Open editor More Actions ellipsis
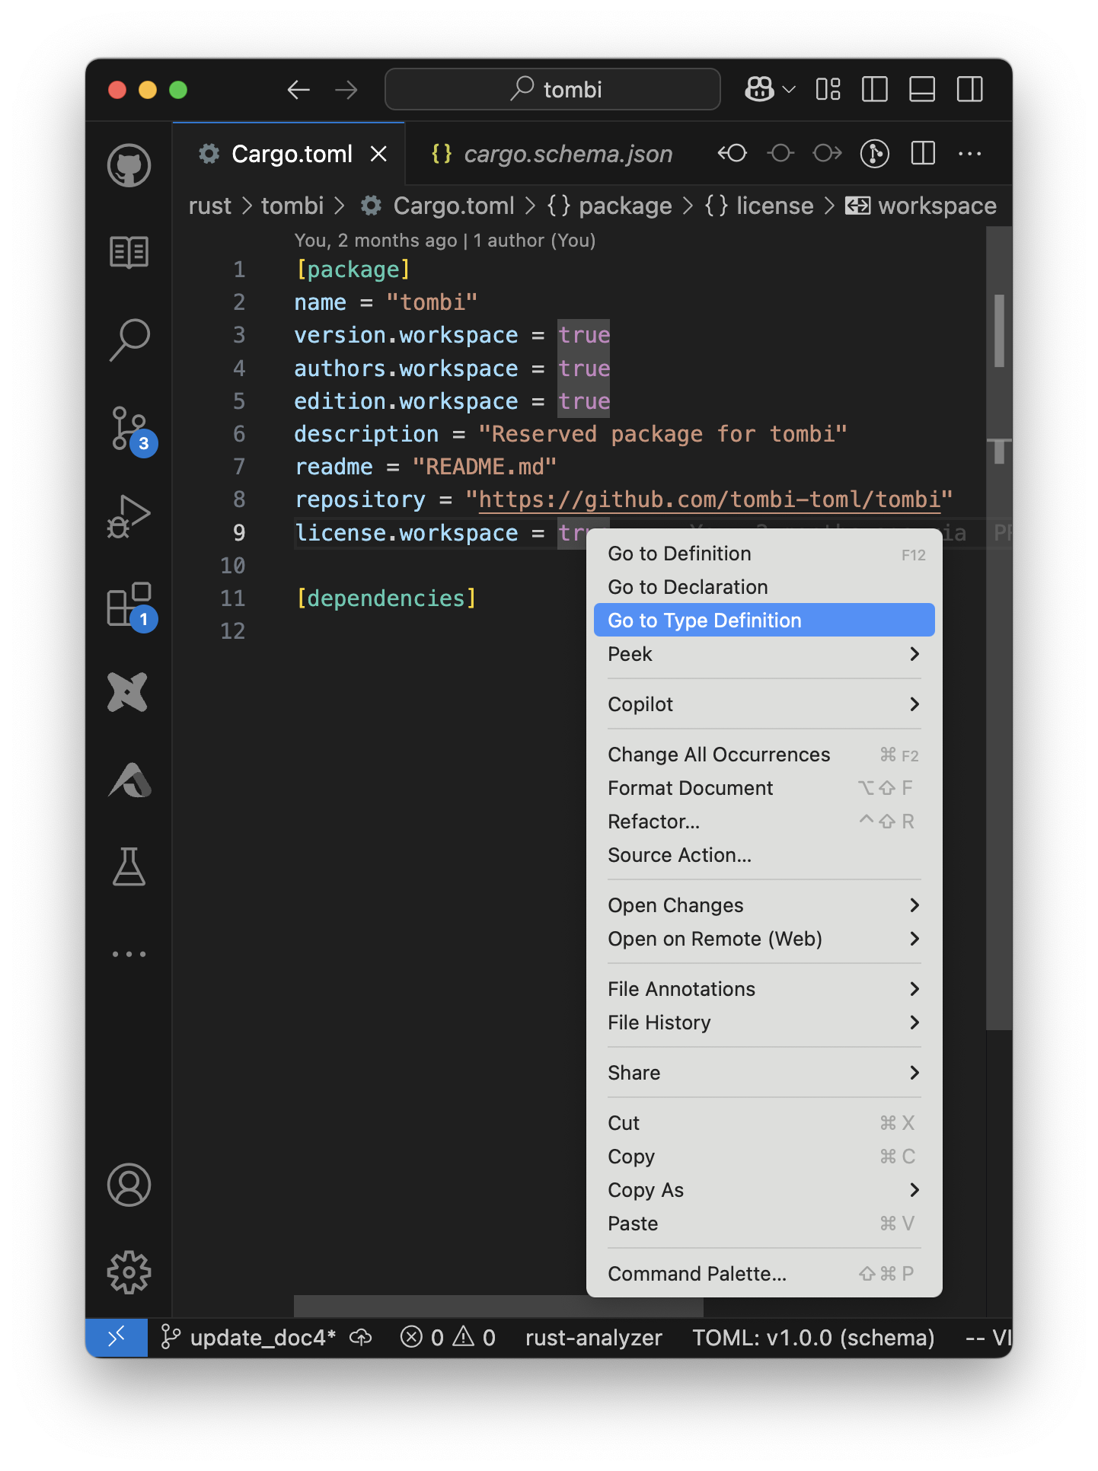 [970, 154]
